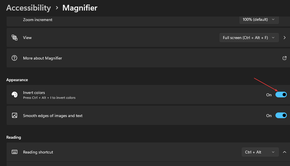The width and height of the screenshot is (290, 166).
Task: Go back to Accessibility breadcrumb
Action: click(x=29, y=8)
